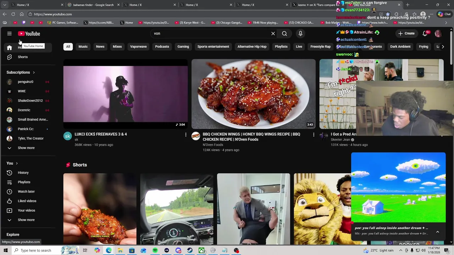
Task: Select the Podcasts filter chip
Action: click(162, 46)
